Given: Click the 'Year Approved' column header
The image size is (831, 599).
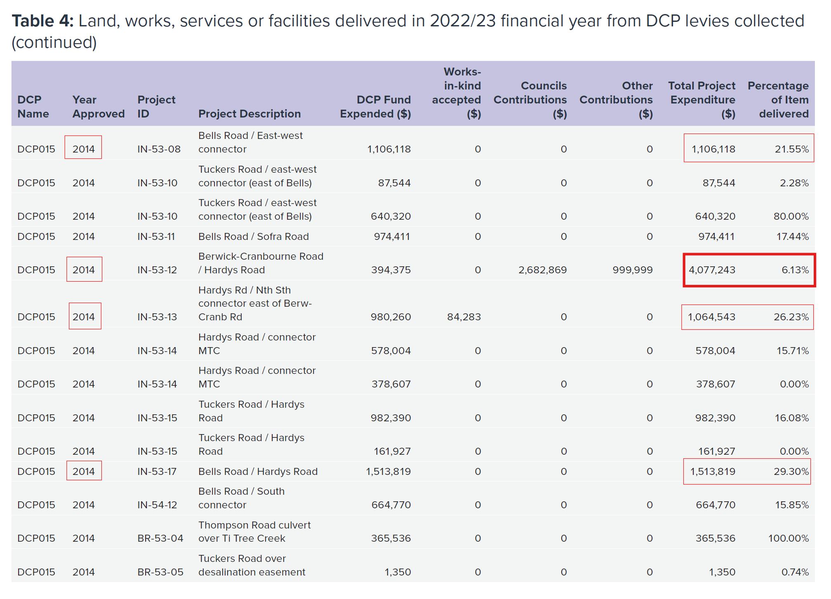Looking at the screenshot, I should pyautogui.click(x=98, y=107).
